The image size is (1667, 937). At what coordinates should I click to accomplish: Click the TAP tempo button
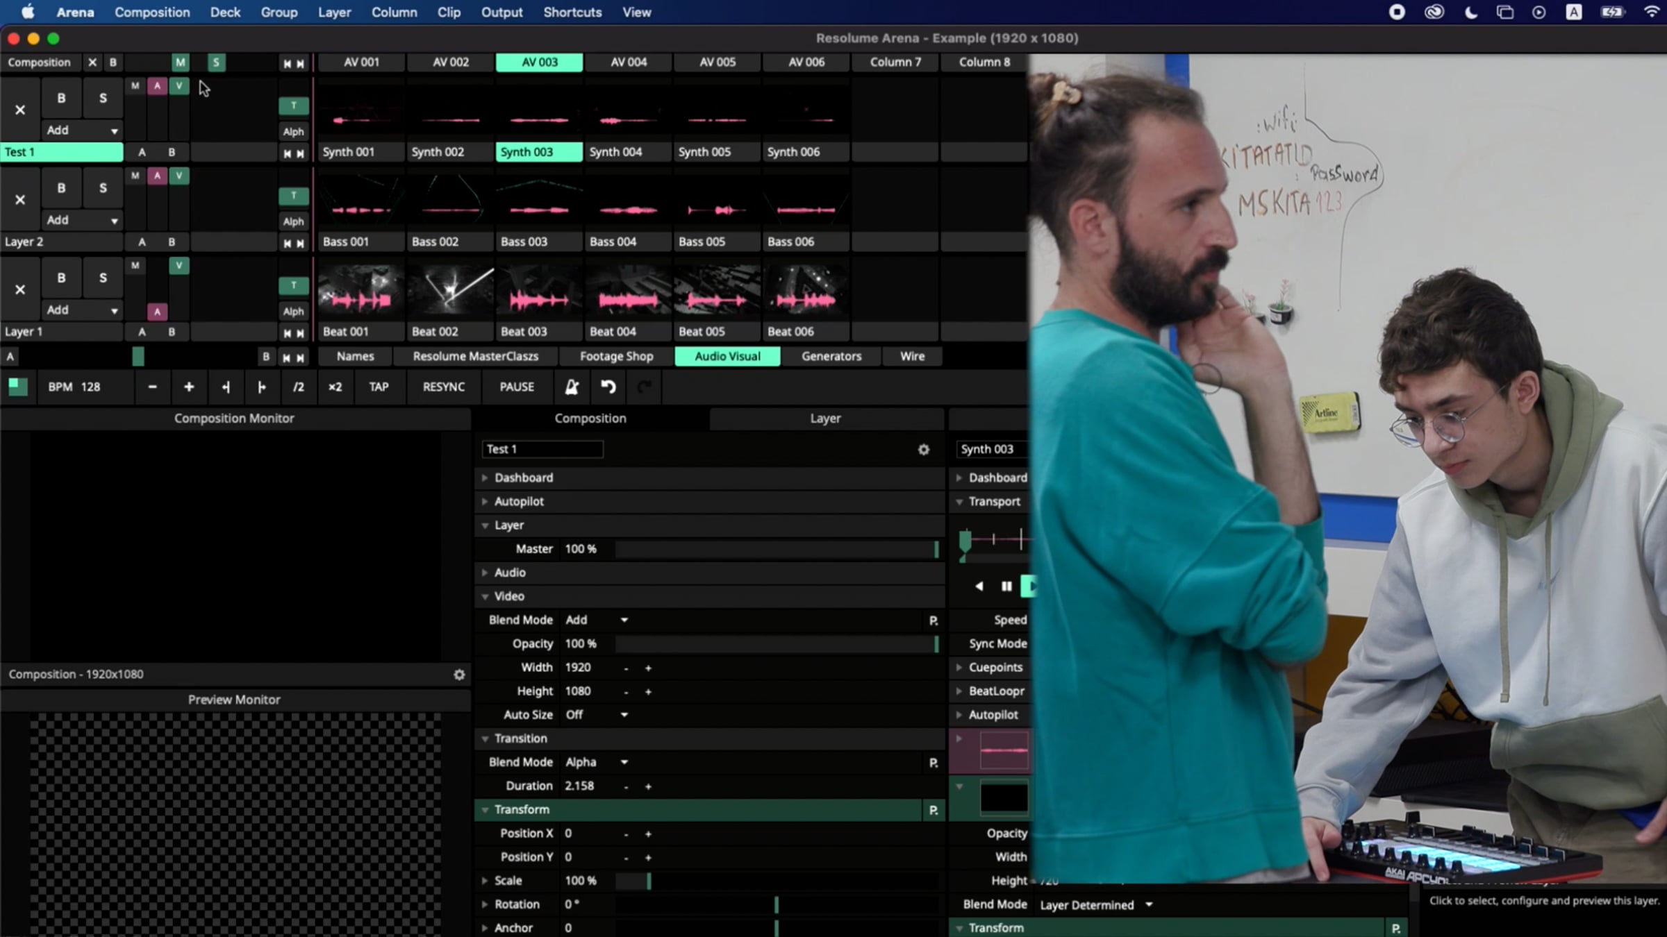tap(379, 387)
